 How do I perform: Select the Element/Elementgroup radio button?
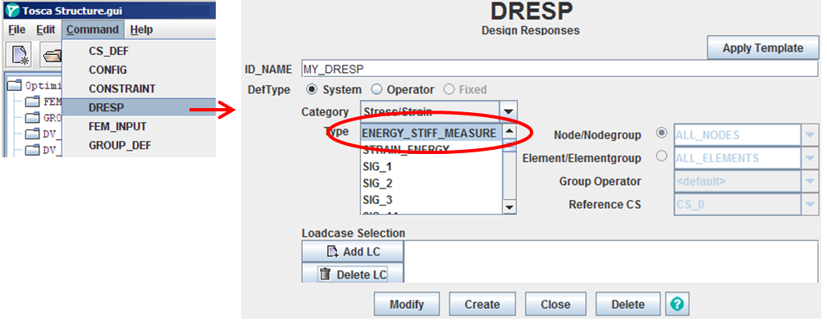coord(661,156)
